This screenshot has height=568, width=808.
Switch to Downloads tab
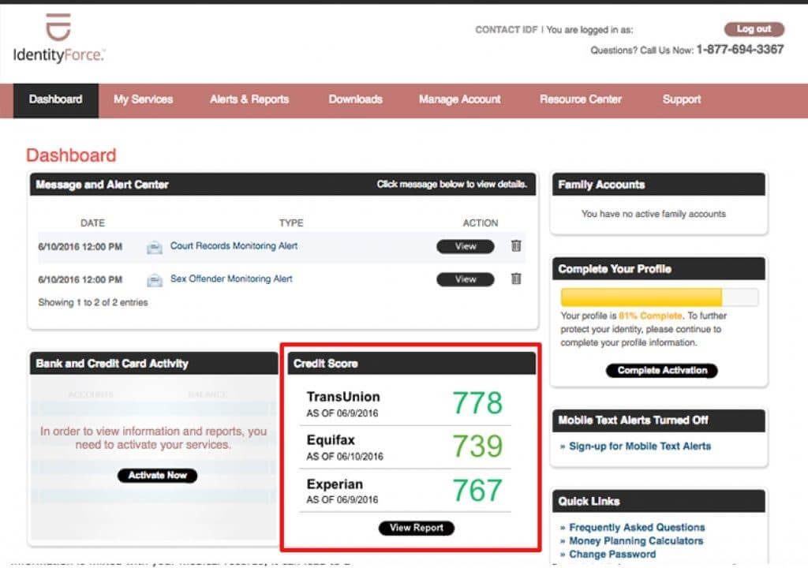[356, 99]
